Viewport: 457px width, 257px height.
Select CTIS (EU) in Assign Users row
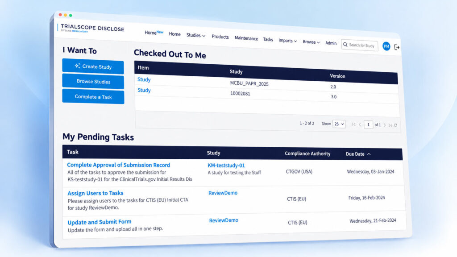coord(296,199)
